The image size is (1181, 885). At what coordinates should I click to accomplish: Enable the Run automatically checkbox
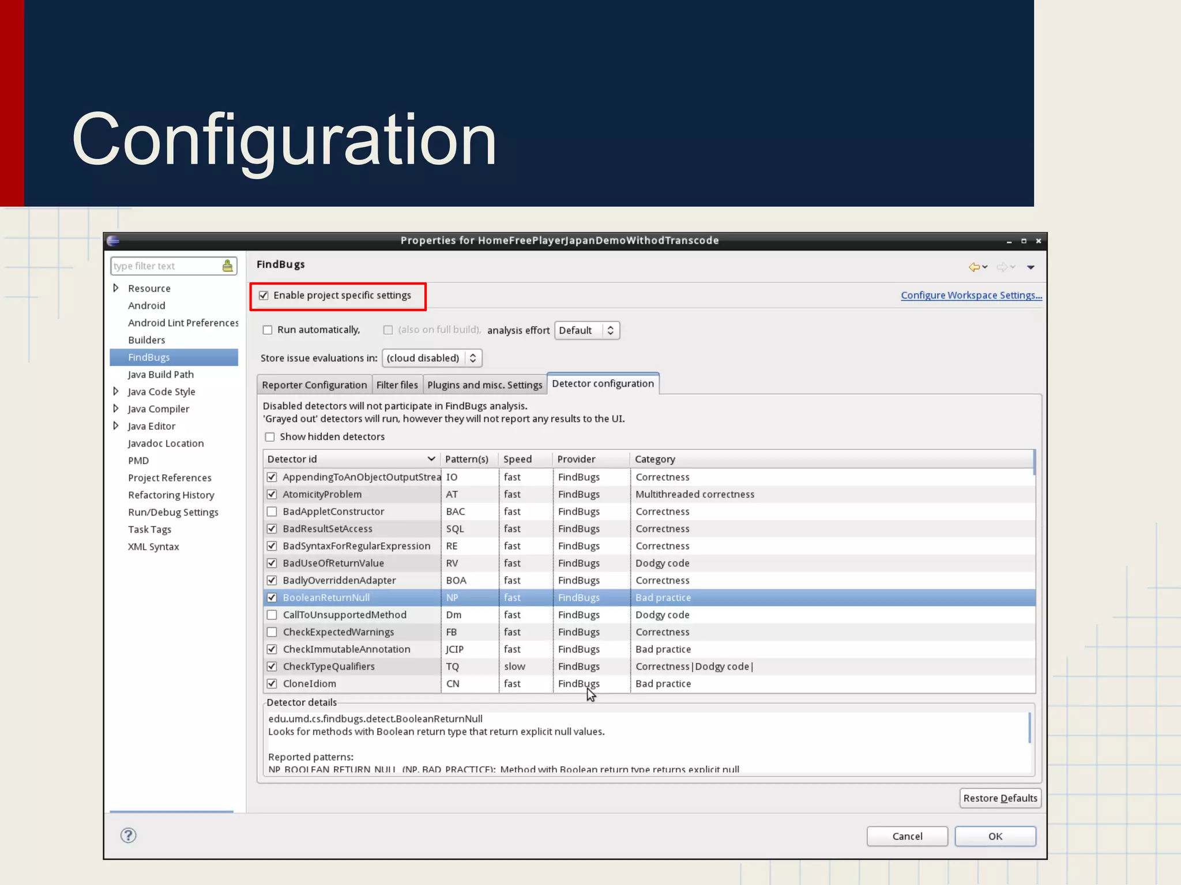(x=268, y=330)
